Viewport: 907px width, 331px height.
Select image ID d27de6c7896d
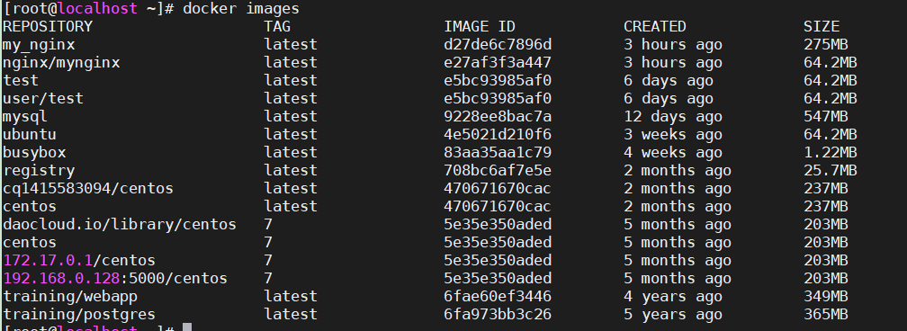[498, 45]
